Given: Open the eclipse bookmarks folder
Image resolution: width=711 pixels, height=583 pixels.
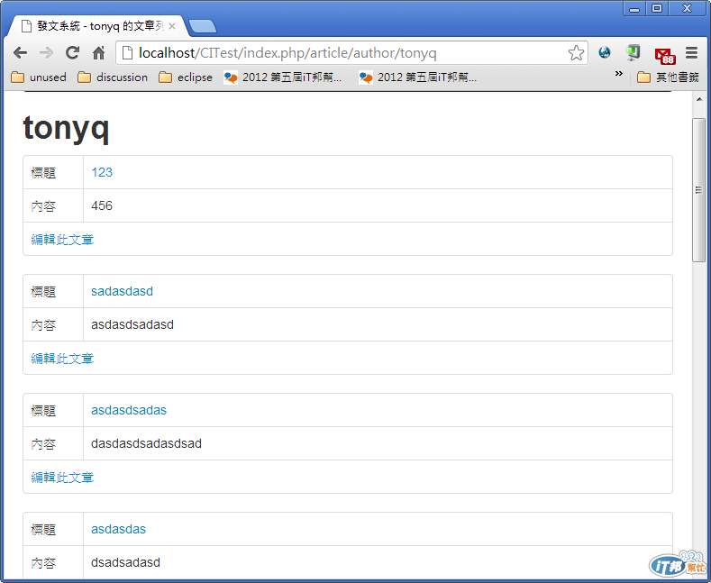Looking at the screenshot, I should click(186, 77).
